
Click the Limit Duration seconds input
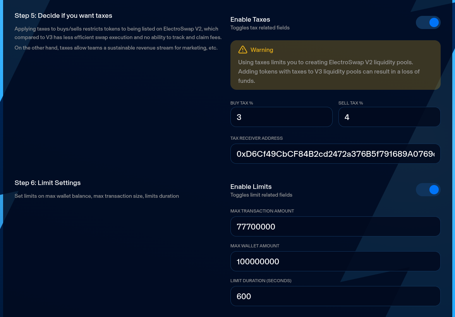(x=335, y=296)
